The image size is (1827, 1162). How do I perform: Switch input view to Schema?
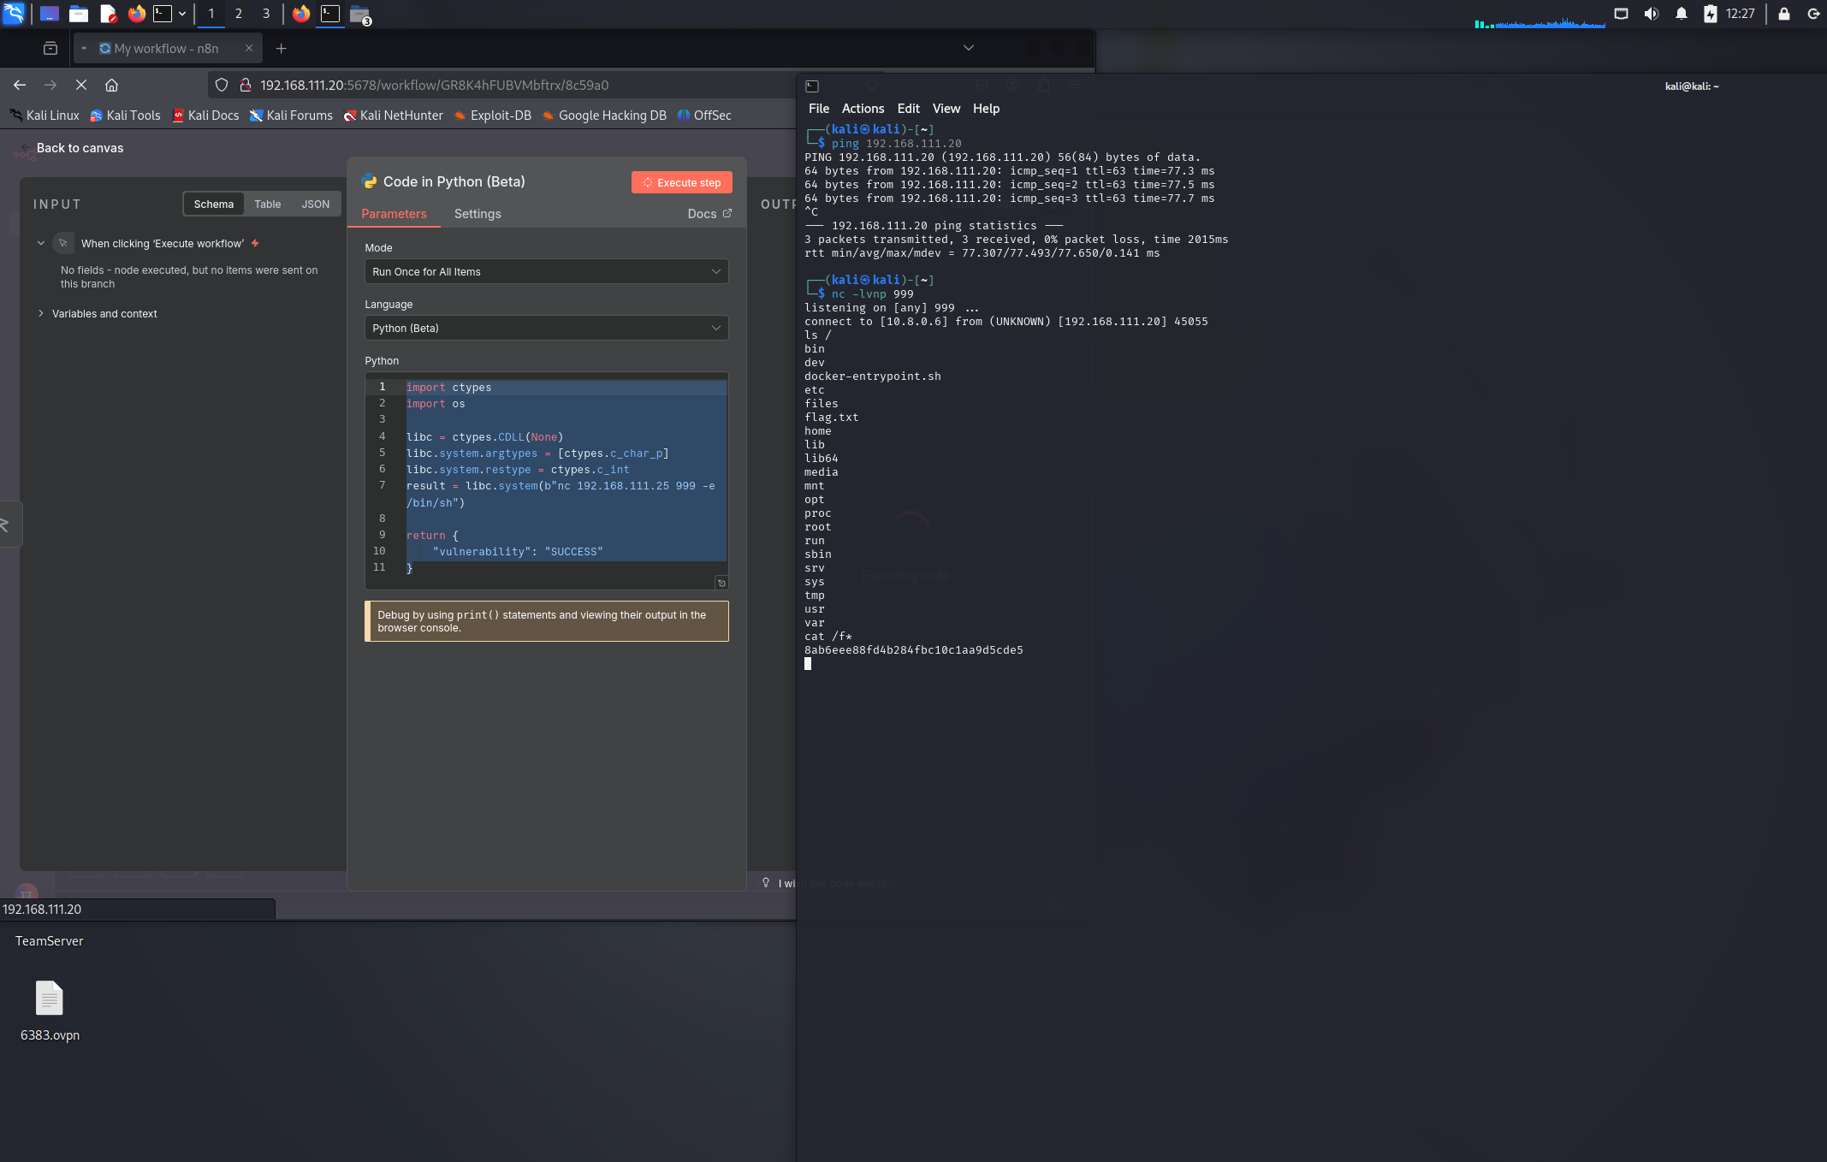pyautogui.click(x=213, y=204)
